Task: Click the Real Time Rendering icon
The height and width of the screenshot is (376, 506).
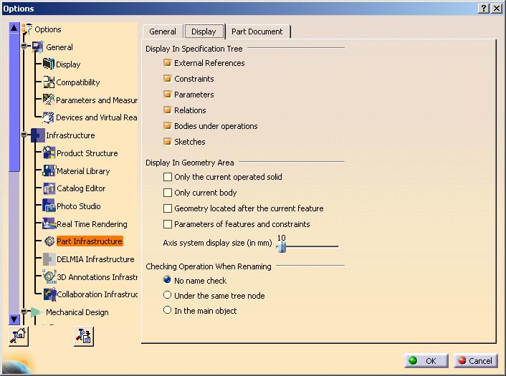Action: pyautogui.click(x=49, y=223)
